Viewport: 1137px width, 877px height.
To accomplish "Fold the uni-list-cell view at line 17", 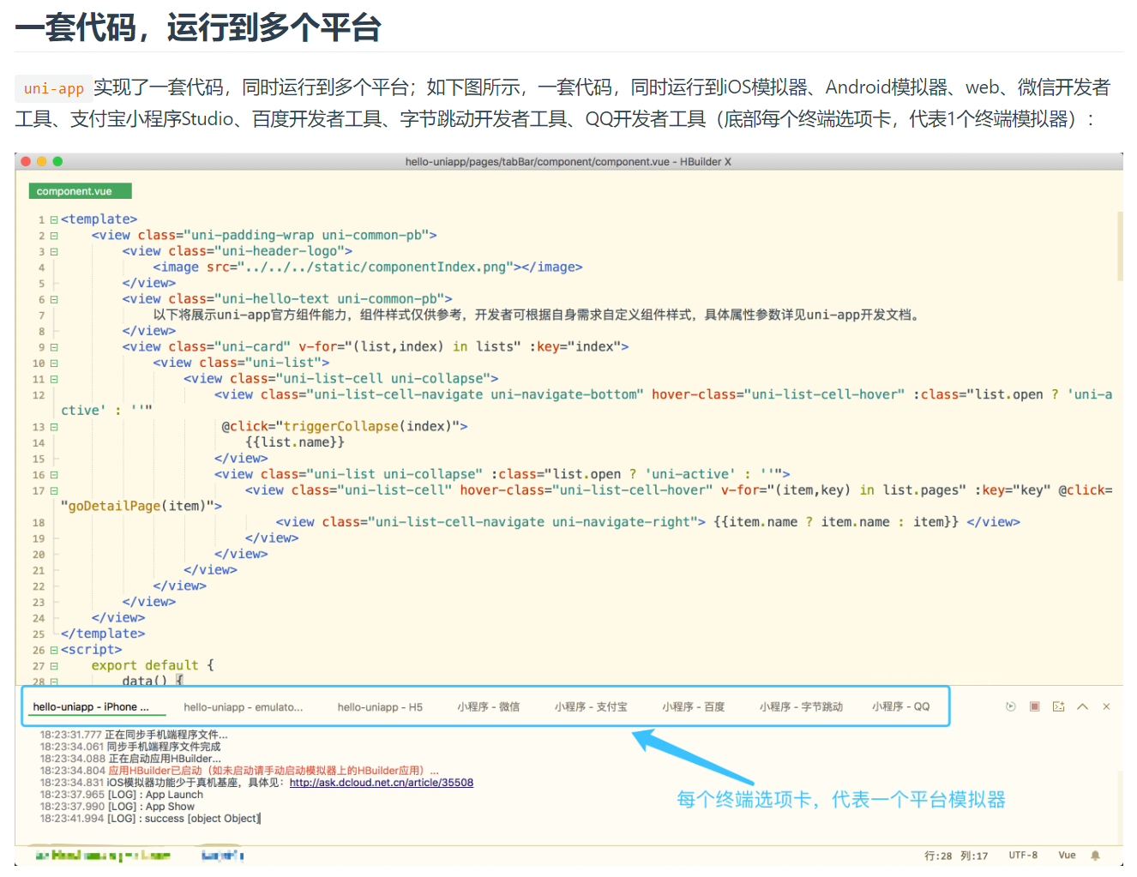I will pos(54,491).
